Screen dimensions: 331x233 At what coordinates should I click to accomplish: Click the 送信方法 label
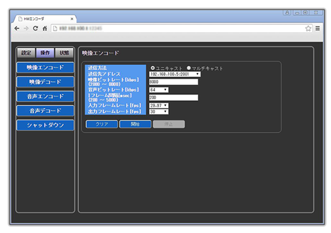click(97, 68)
